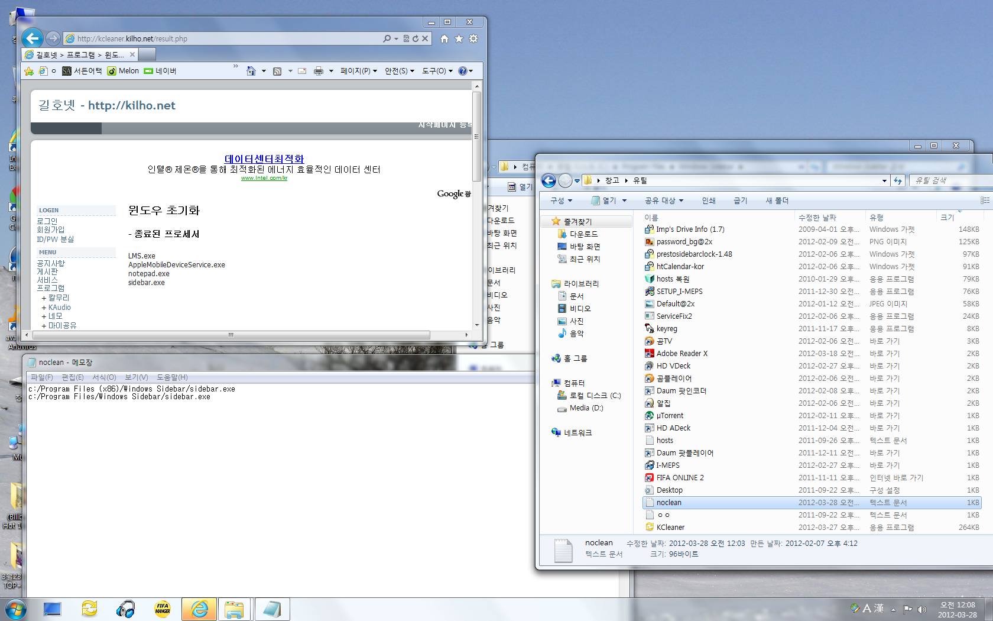This screenshot has height=621, width=993.
Task: Select the KCleaner file in list
Action: click(x=670, y=527)
